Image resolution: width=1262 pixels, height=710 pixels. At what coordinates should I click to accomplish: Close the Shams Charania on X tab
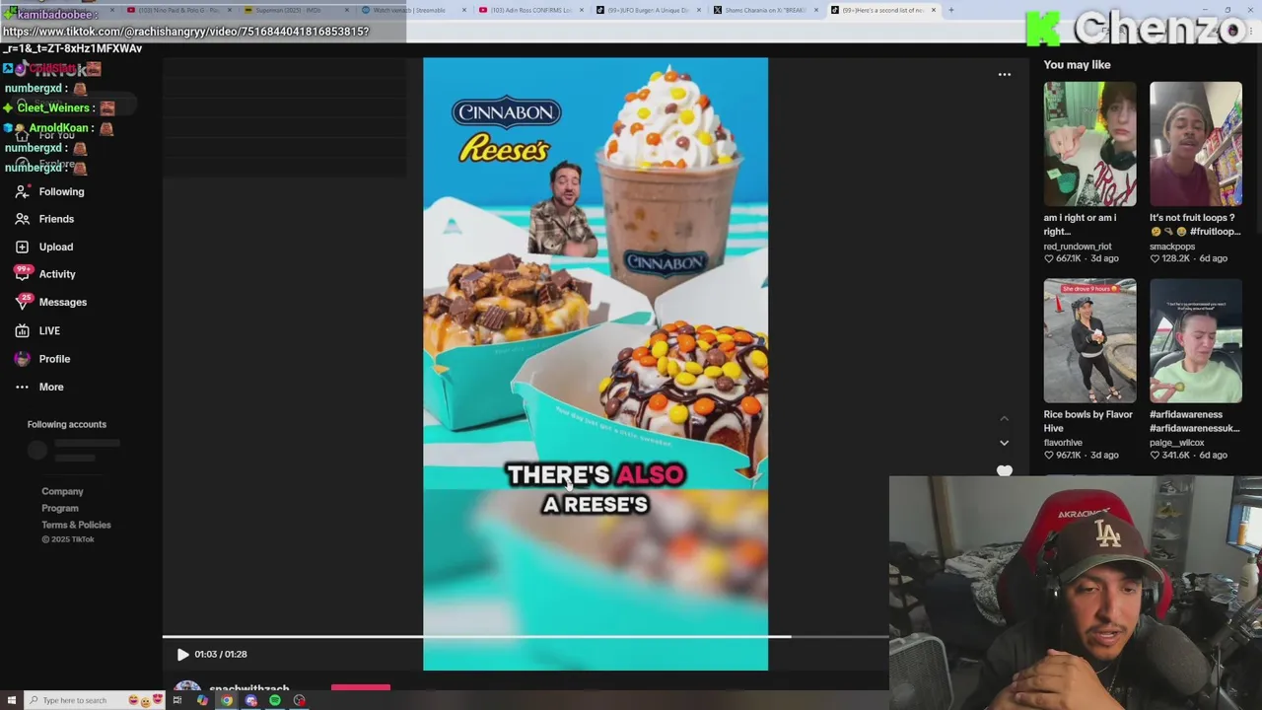[x=815, y=10]
